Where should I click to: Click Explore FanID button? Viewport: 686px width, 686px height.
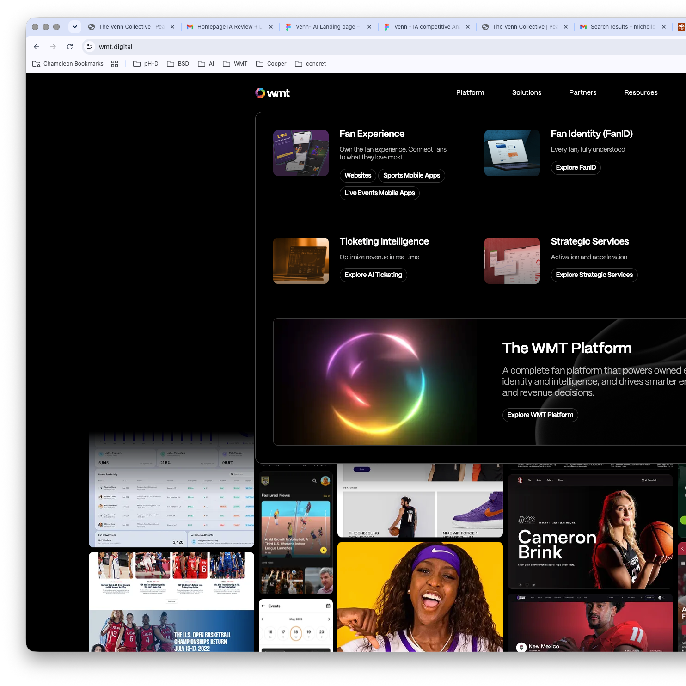point(576,168)
